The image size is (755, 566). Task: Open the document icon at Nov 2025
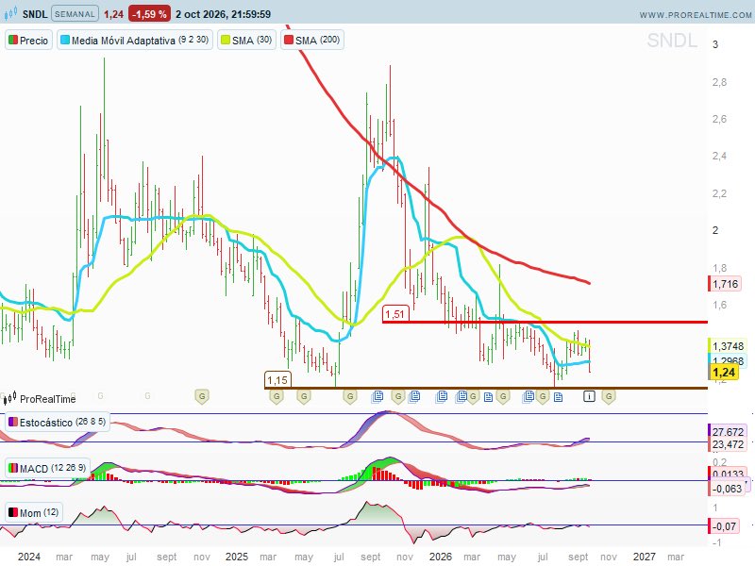click(x=414, y=396)
